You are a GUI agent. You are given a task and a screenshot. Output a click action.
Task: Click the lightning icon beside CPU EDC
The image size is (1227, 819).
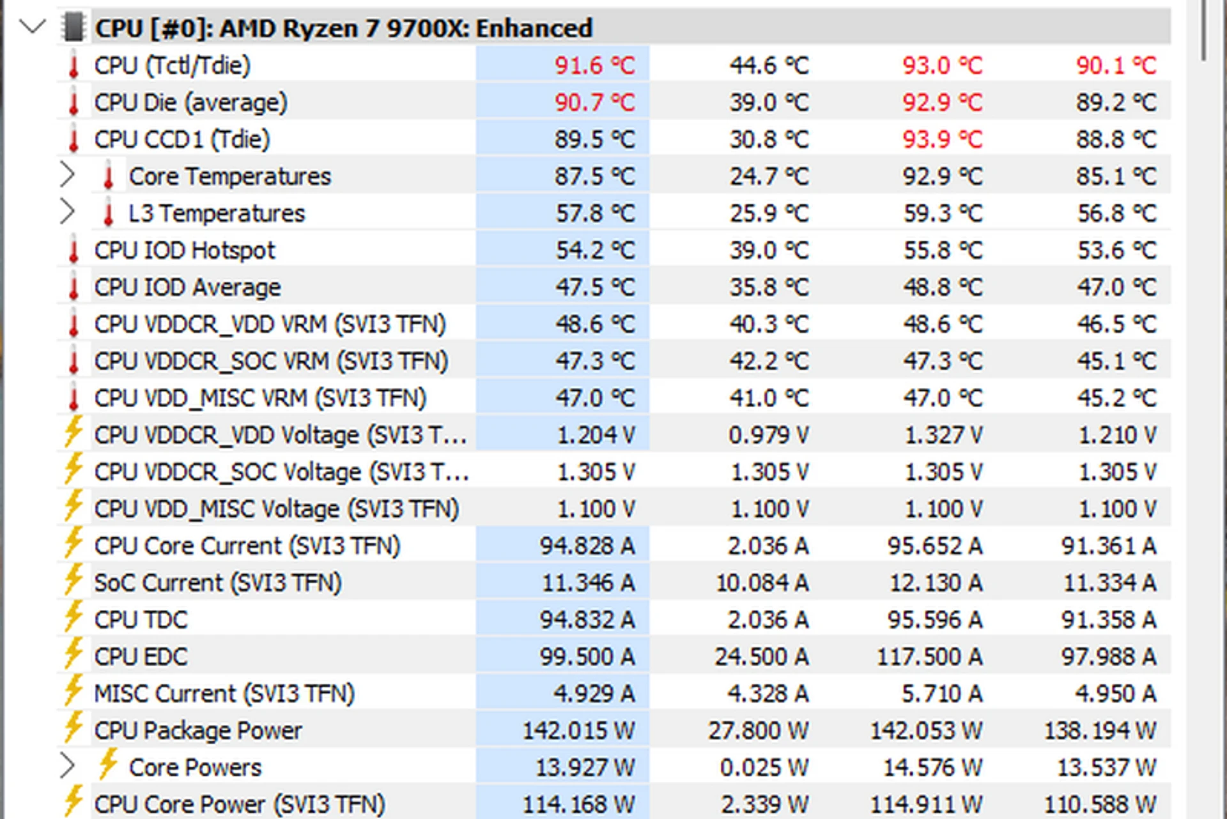[x=73, y=654]
